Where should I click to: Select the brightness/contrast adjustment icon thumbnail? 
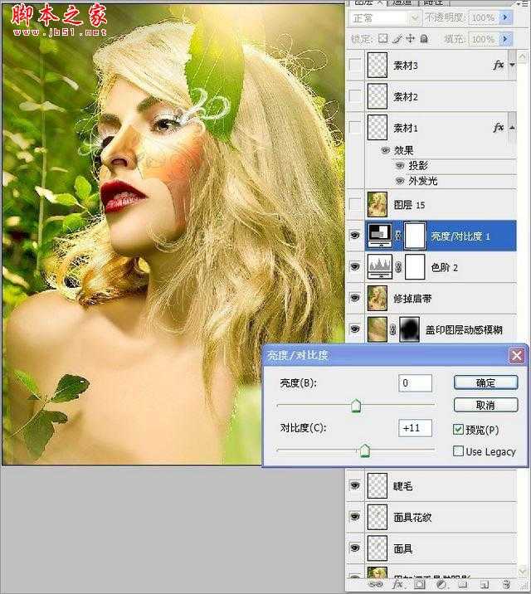click(x=379, y=236)
